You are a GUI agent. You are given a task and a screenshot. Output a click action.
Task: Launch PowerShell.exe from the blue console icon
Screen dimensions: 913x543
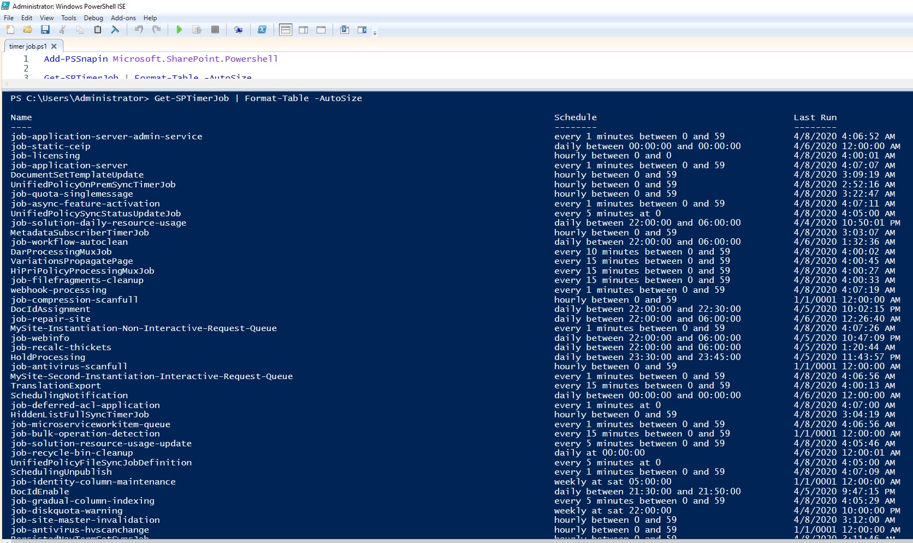point(262,30)
